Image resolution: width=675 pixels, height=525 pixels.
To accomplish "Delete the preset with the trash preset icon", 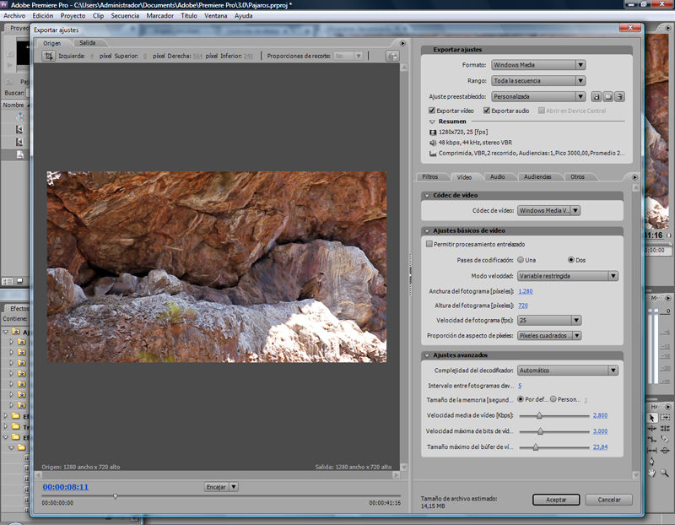I will click(619, 96).
